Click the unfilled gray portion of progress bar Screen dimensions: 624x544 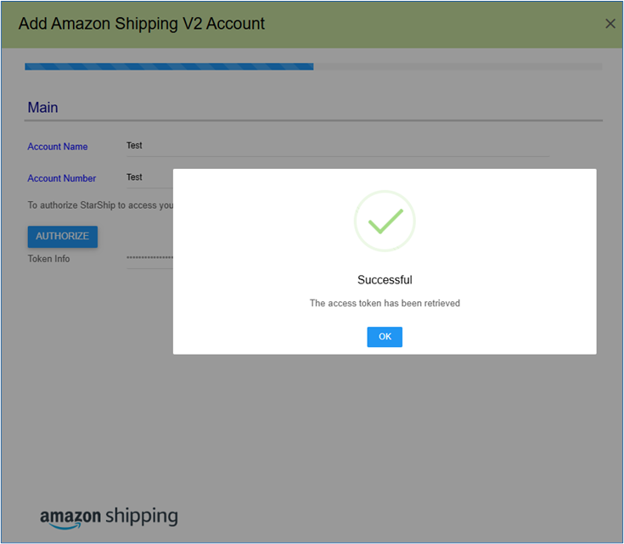(458, 66)
